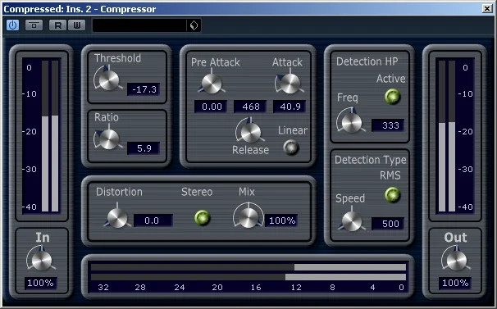Select the Pre Attack value 0.00 field
The image size is (497, 309).
point(211,107)
